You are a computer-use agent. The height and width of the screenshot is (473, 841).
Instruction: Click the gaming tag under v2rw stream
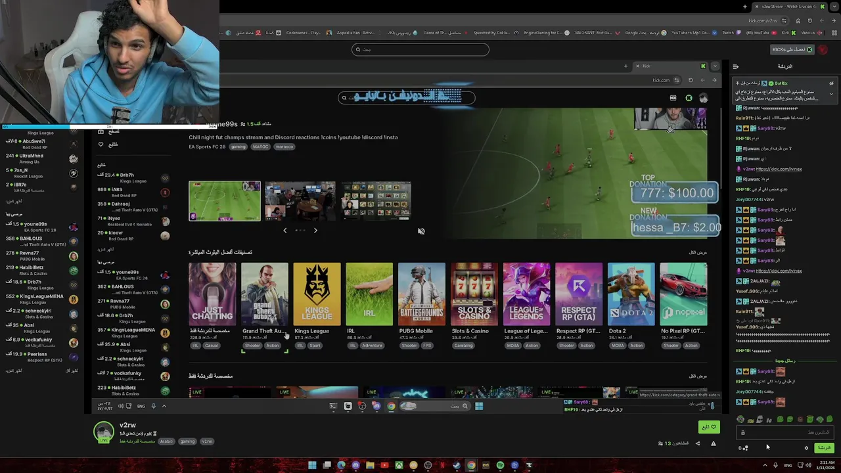click(187, 441)
